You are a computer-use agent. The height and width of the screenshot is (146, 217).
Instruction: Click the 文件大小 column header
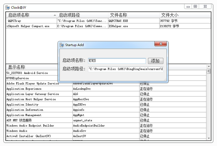(185, 15)
